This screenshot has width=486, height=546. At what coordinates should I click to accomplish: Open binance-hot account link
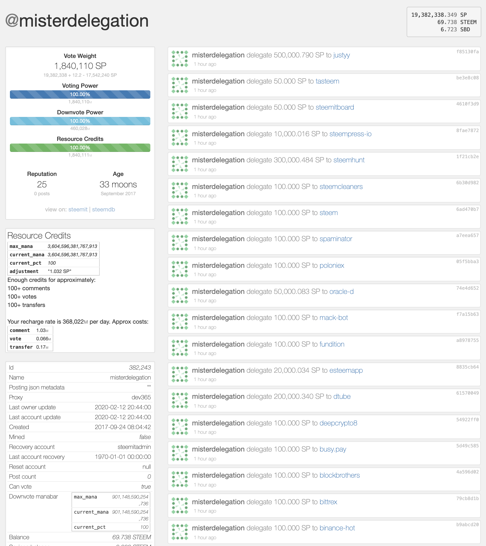[x=337, y=528]
